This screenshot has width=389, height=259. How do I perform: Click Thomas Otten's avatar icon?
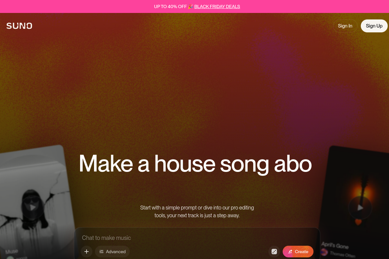(x=324, y=252)
